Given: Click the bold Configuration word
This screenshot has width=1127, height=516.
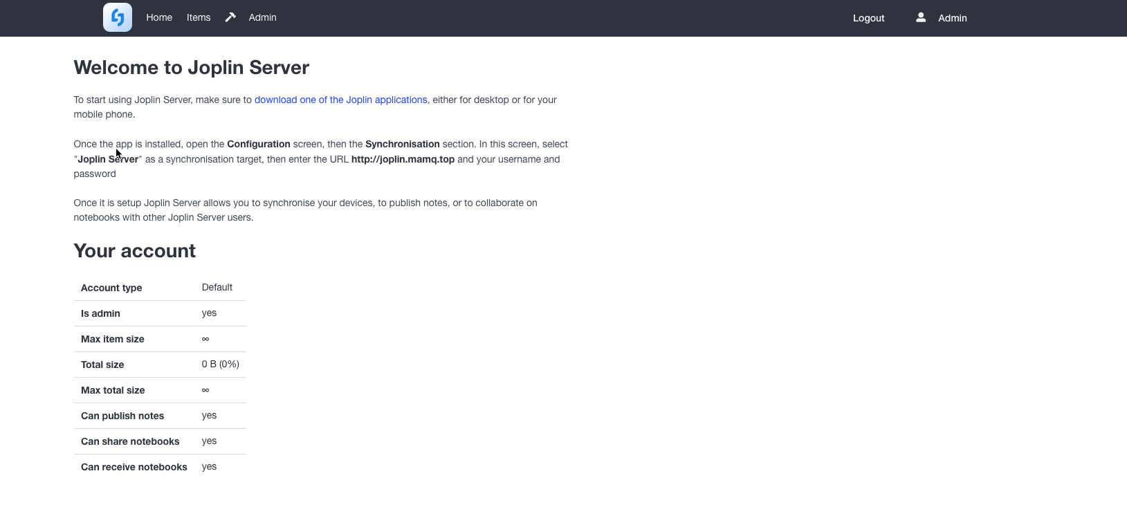Looking at the screenshot, I should click(x=259, y=144).
